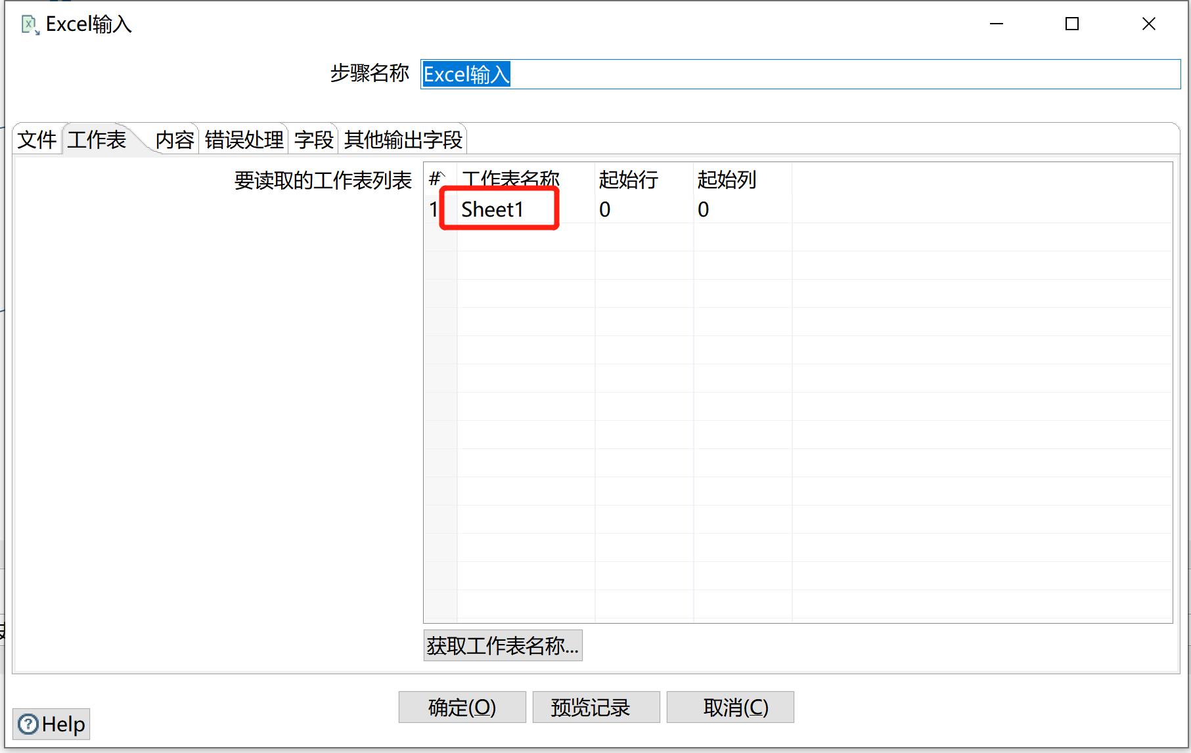This screenshot has height=753, width=1191.
Task: Confirm with the 确定(O) button
Action: [x=462, y=707]
